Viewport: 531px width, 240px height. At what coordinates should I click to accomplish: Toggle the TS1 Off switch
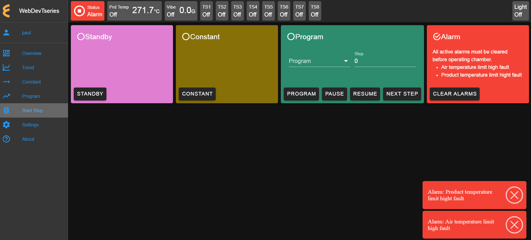point(207,11)
